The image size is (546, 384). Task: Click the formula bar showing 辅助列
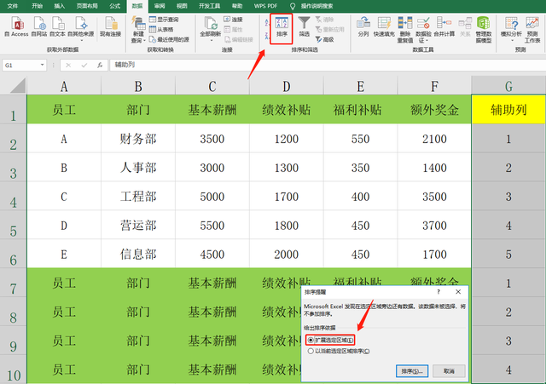328,65
